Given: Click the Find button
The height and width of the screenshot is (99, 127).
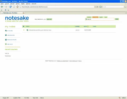Looking at the screenshot, I should coord(117,19).
